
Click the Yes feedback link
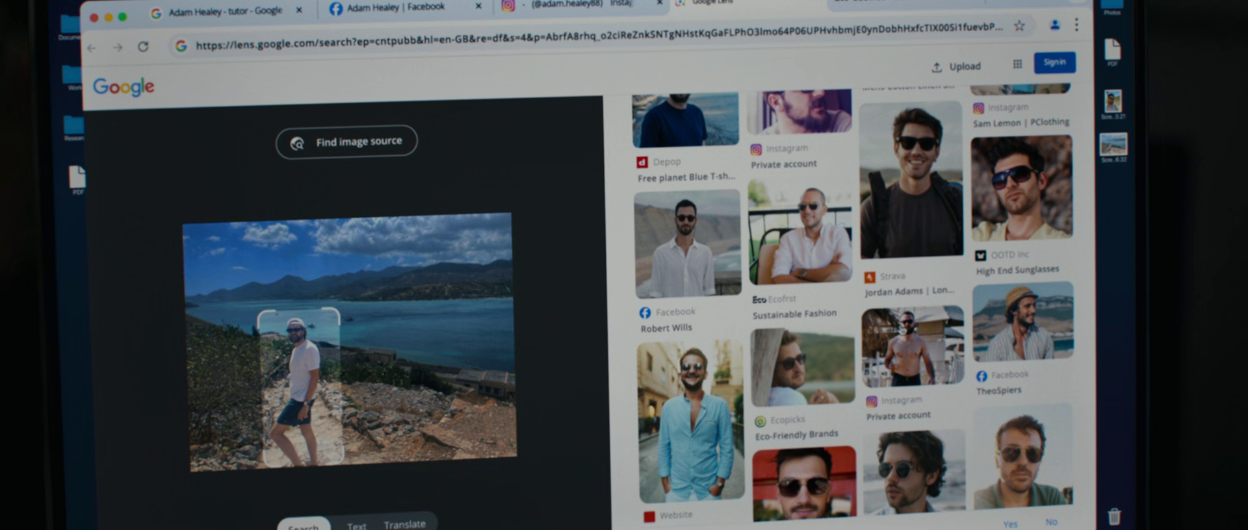coord(1010,524)
